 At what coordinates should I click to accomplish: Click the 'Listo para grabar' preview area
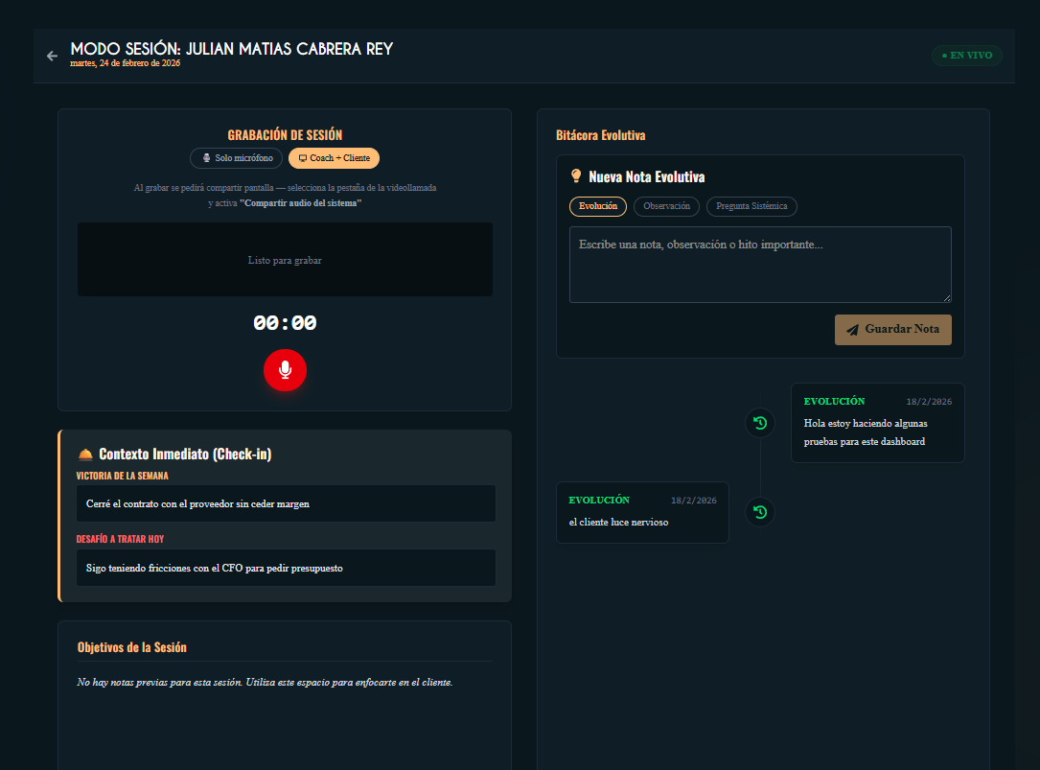[285, 260]
